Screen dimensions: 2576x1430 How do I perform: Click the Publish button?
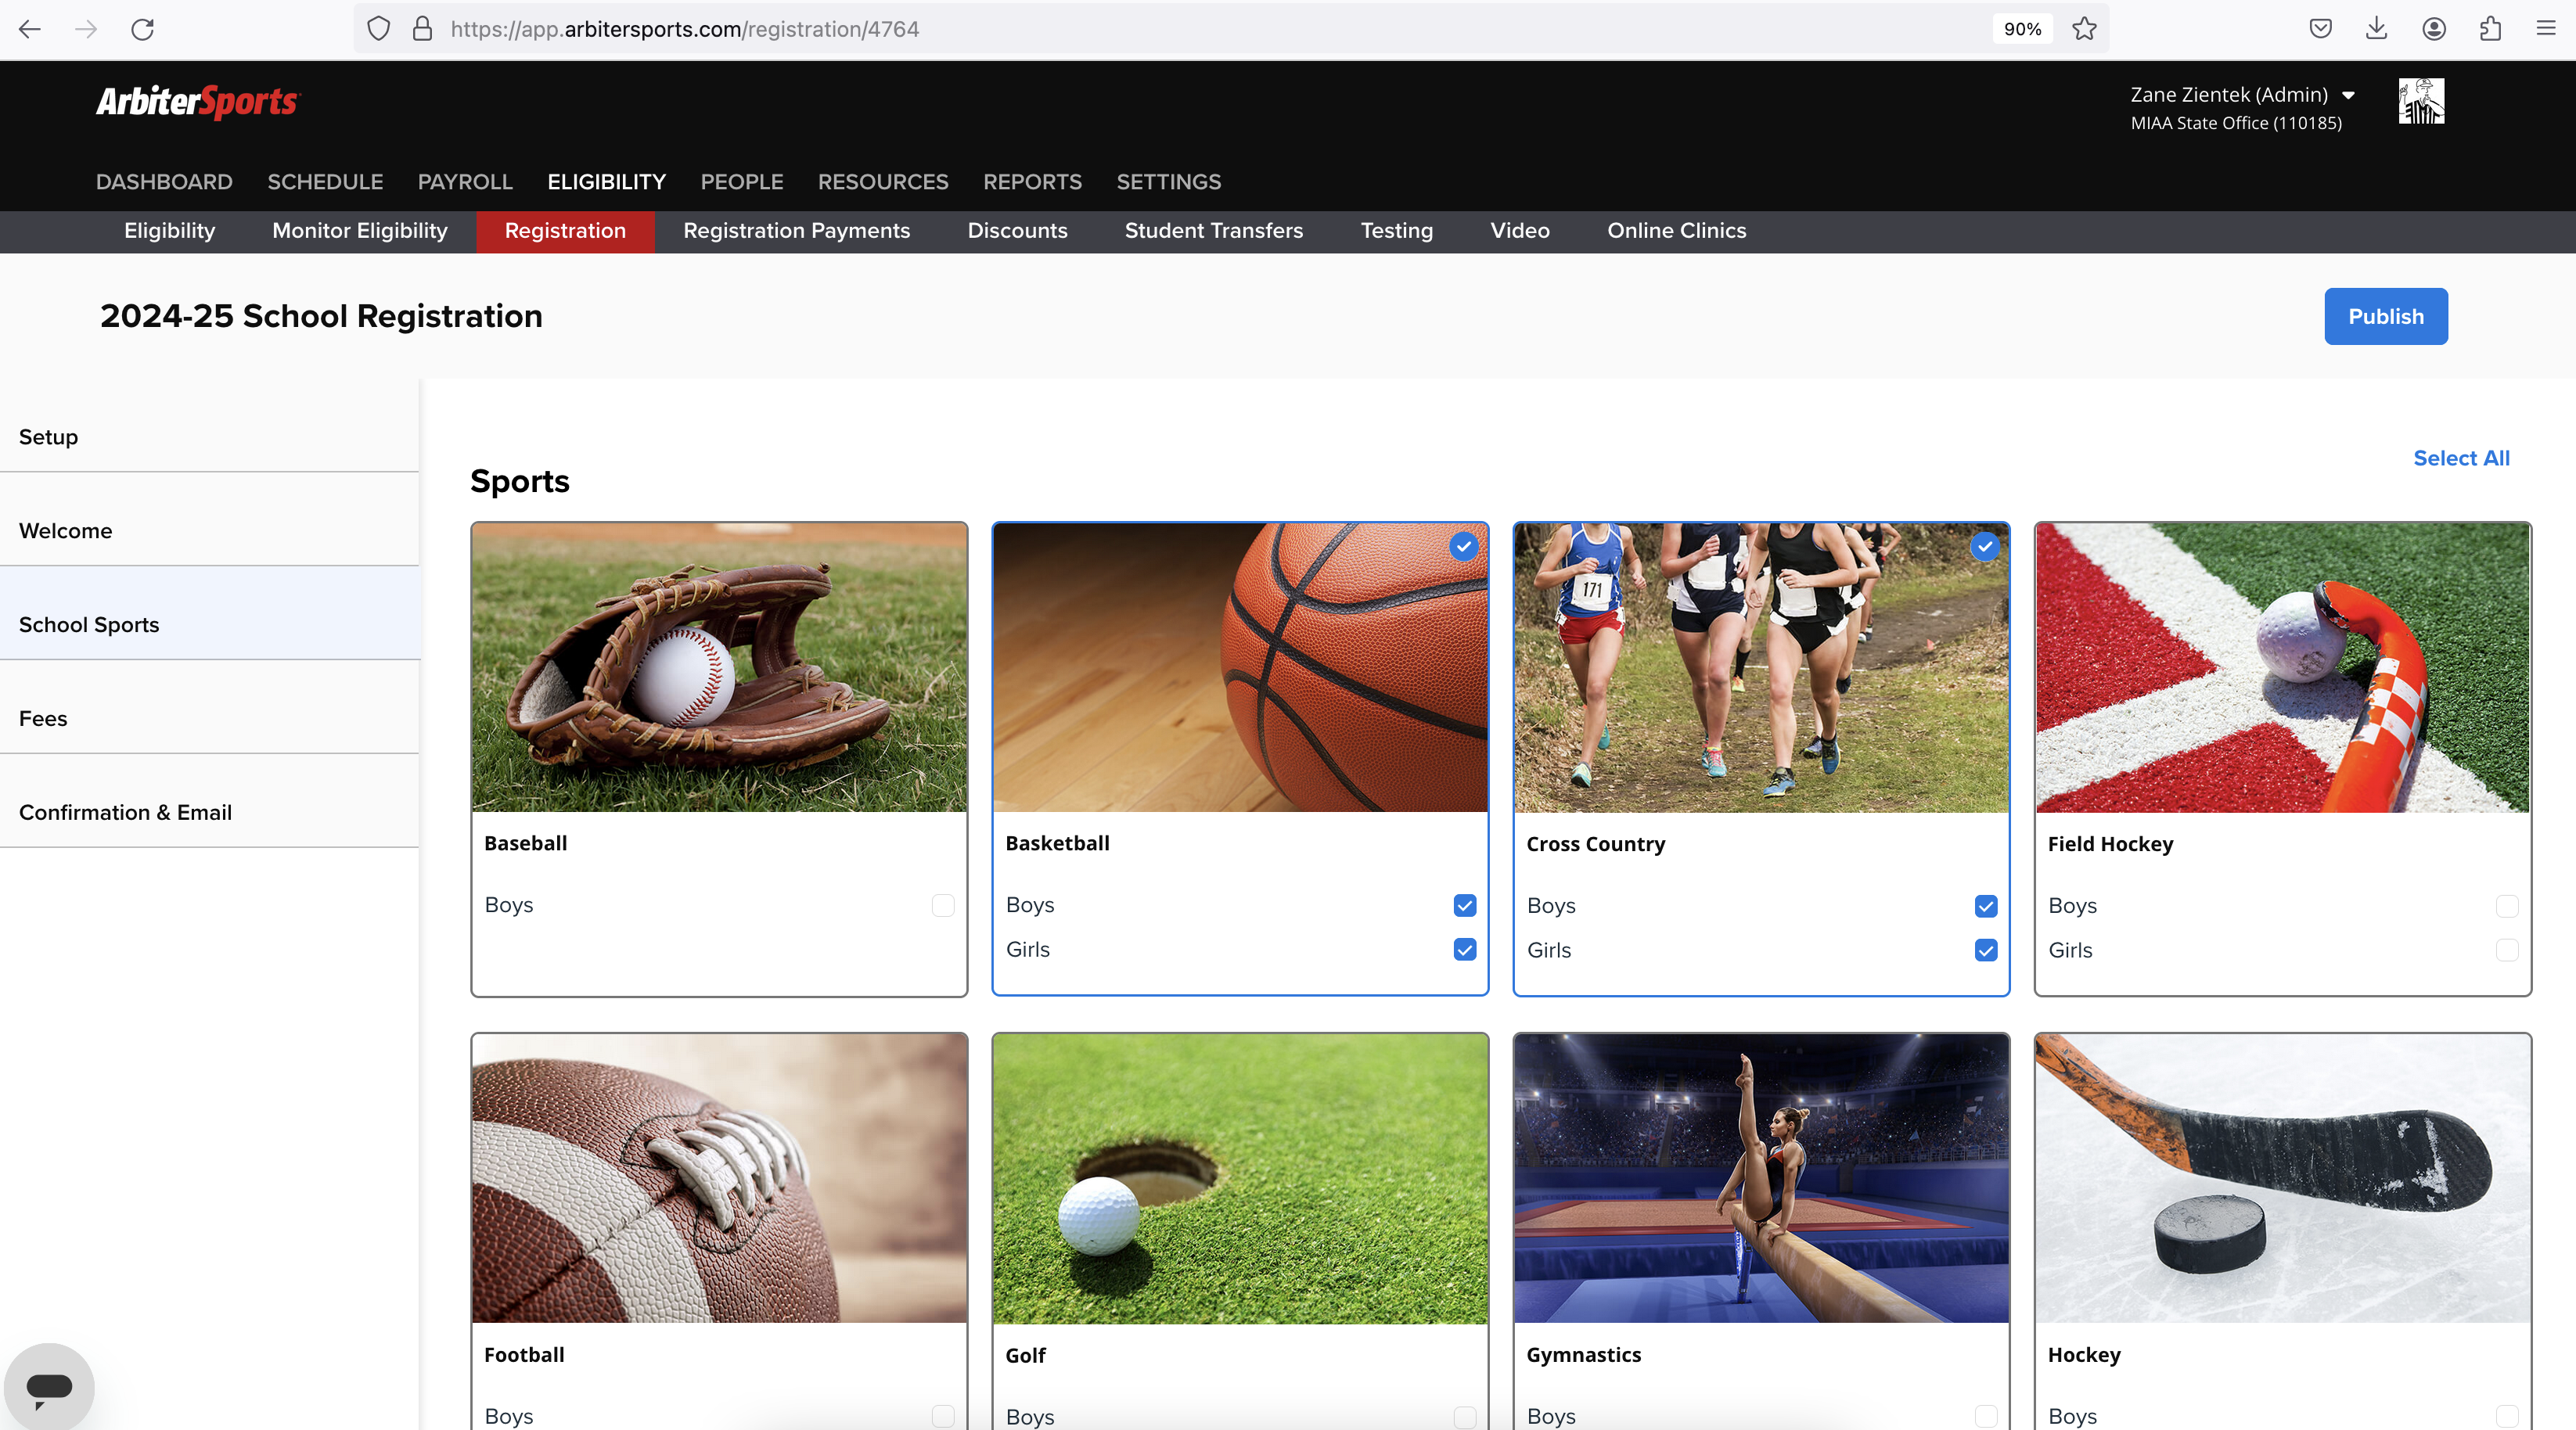tap(2385, 316)
